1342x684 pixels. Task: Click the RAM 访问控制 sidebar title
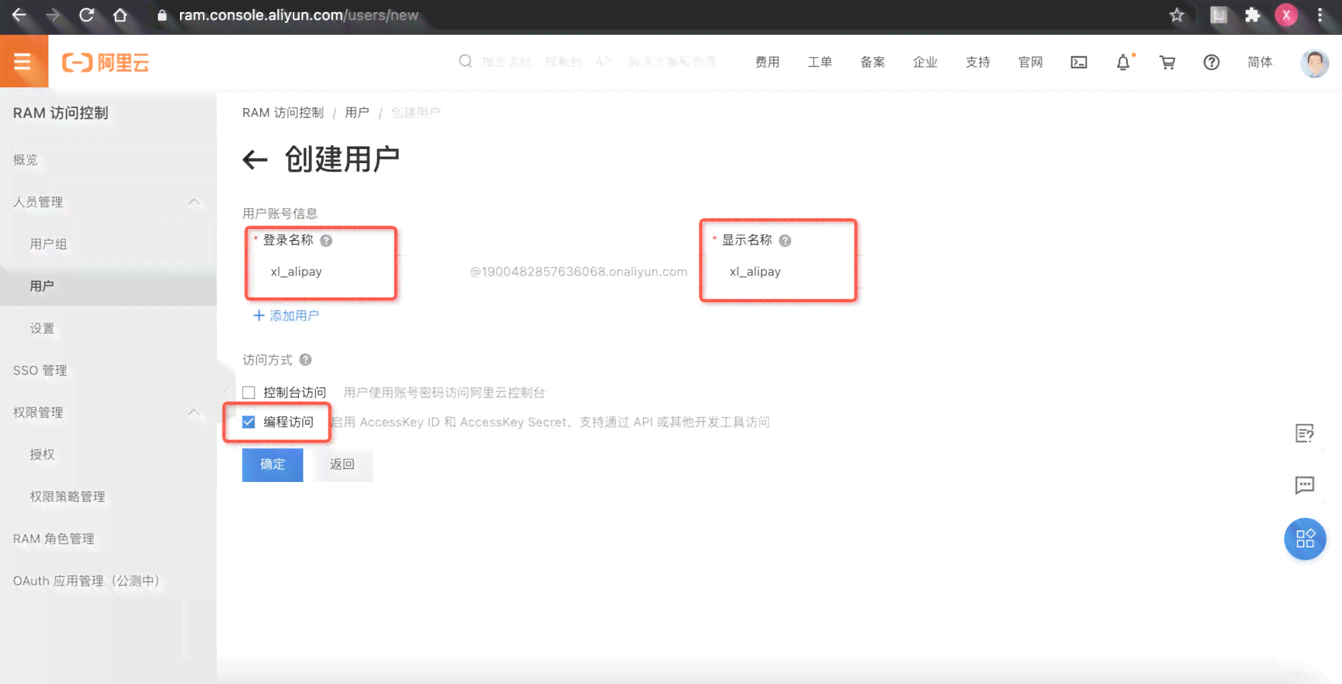click(60, 113)
